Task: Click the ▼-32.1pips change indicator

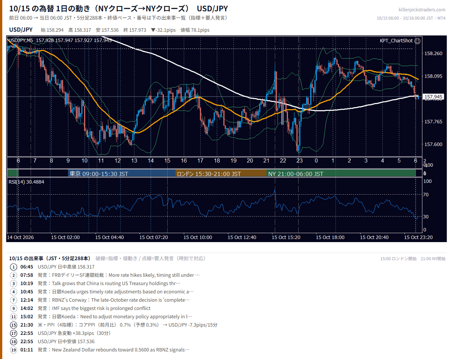Action: coord(163,30)
